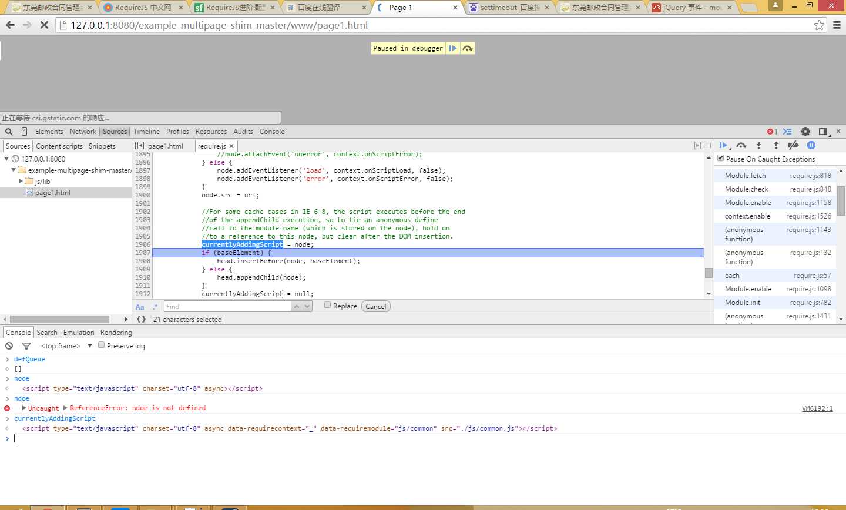Deactivate all breakpoints
Viewport: 846px width, 510px height.
click(x=793, y=145)
